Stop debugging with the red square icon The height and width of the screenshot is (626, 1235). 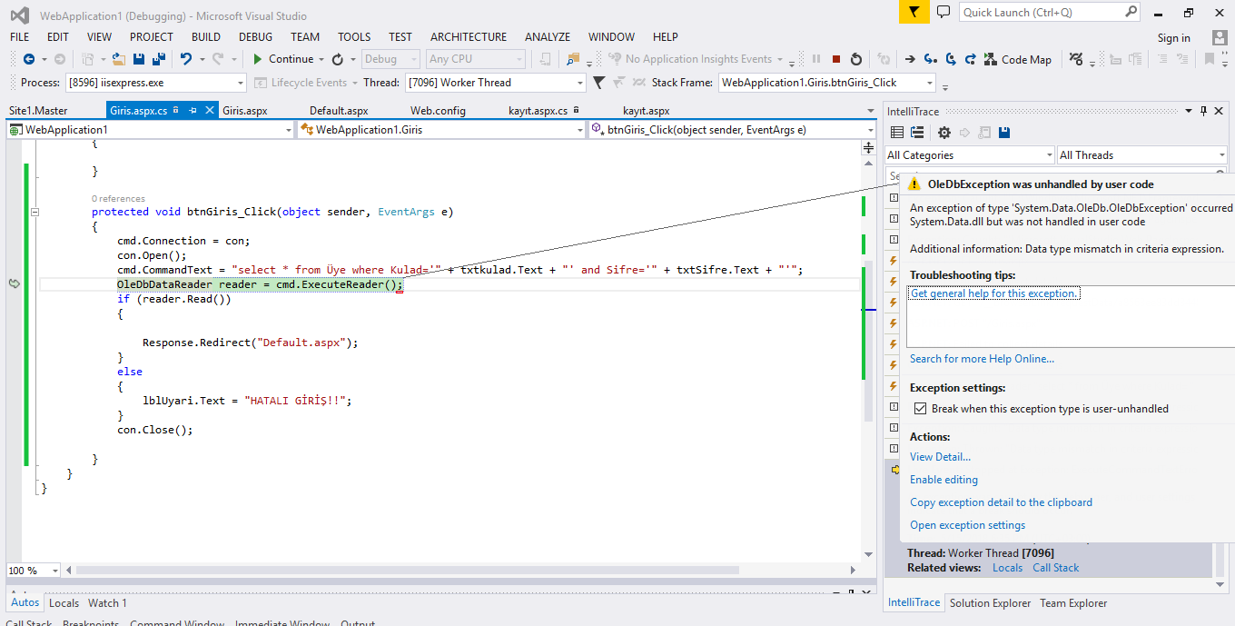[836, 59]
